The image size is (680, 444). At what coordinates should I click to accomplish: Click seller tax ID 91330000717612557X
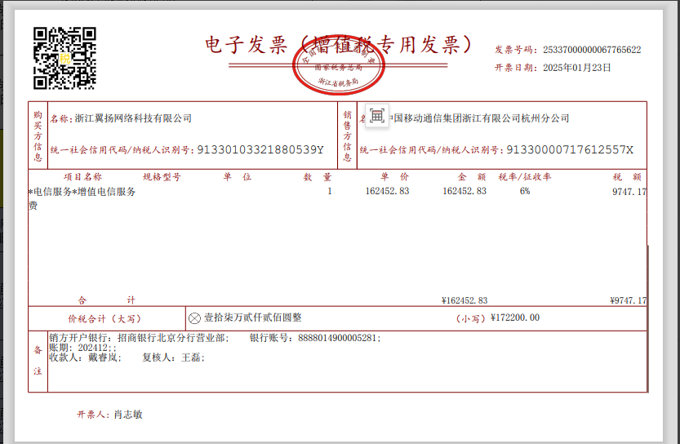[x=570, y=150]
